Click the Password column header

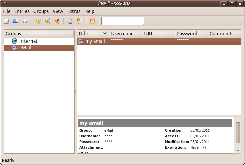(187, 34)
